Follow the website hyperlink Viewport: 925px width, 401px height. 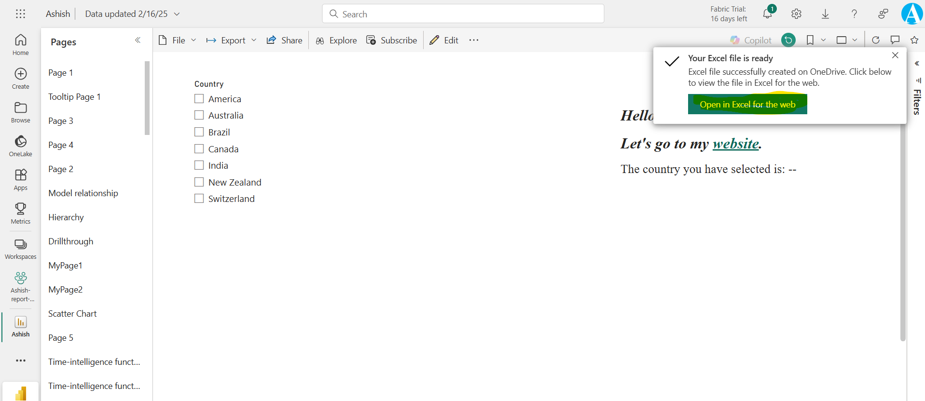pyautogui.click(x=735, y=144)
